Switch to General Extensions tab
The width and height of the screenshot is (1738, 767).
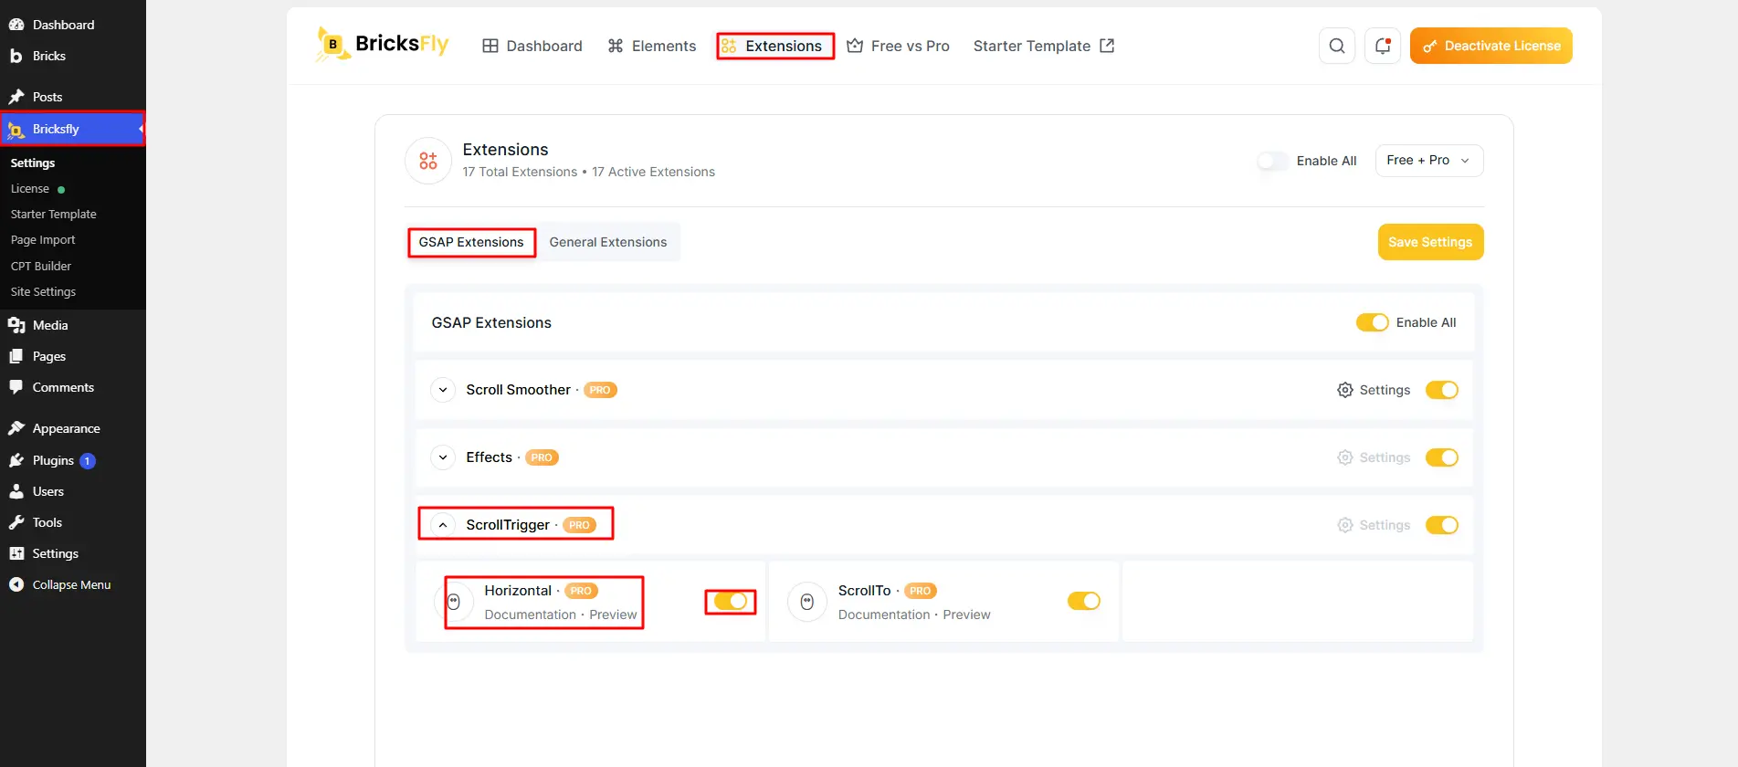pos(608,242)
